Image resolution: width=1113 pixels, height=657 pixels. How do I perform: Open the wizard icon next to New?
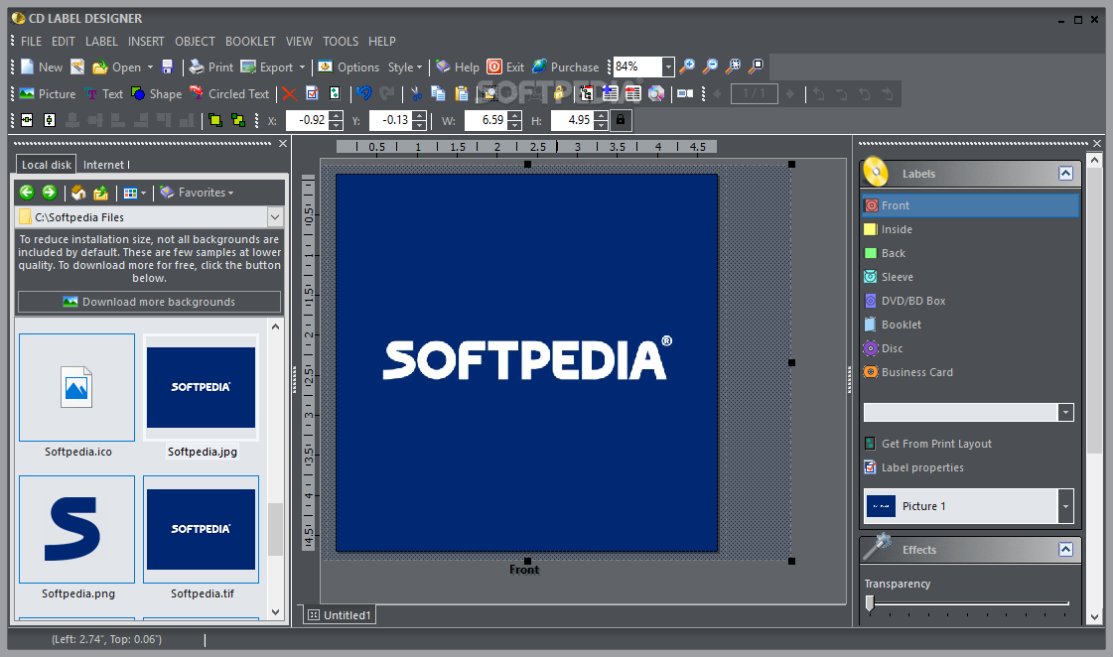tap(77, 66)
